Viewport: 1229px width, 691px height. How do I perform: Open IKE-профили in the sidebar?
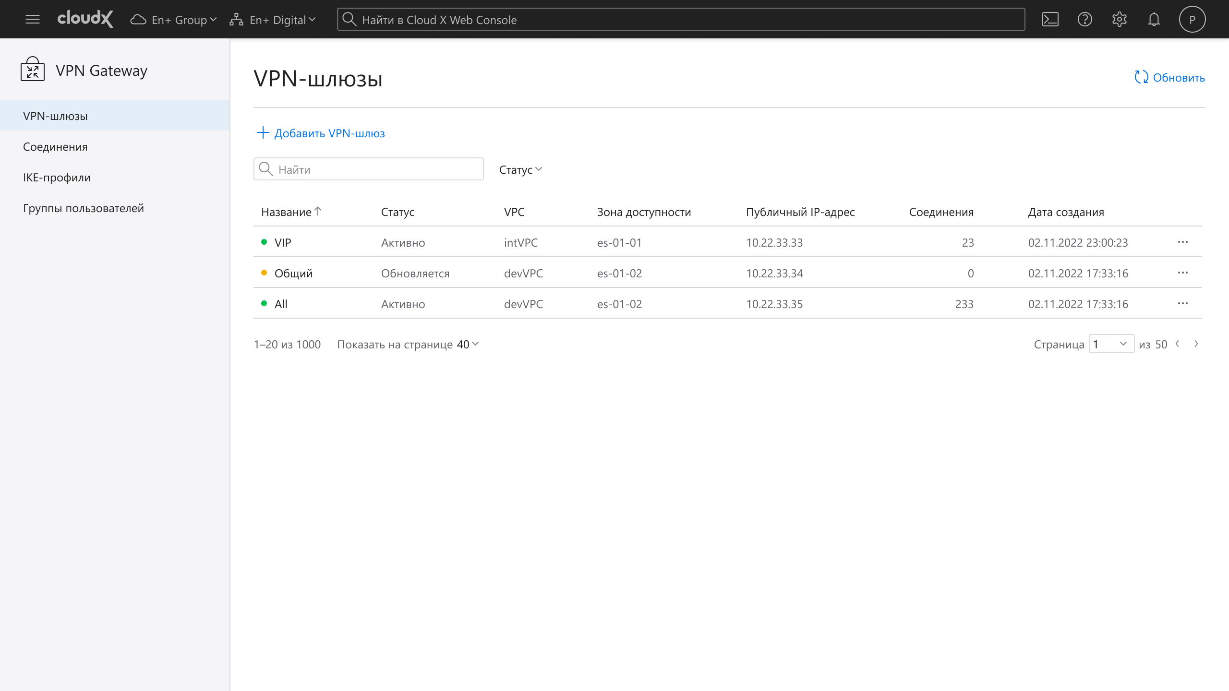pyautogui.click(x=57, y=178)
